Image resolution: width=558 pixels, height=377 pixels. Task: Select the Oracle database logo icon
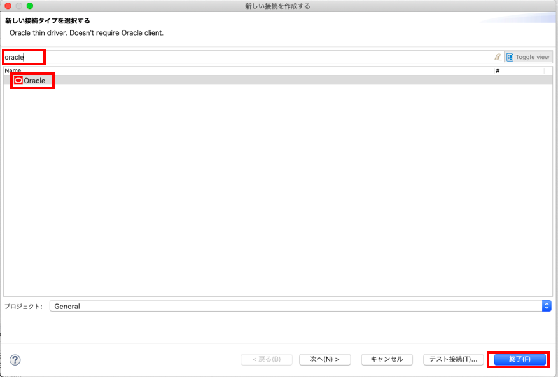[x=18, y=81]
